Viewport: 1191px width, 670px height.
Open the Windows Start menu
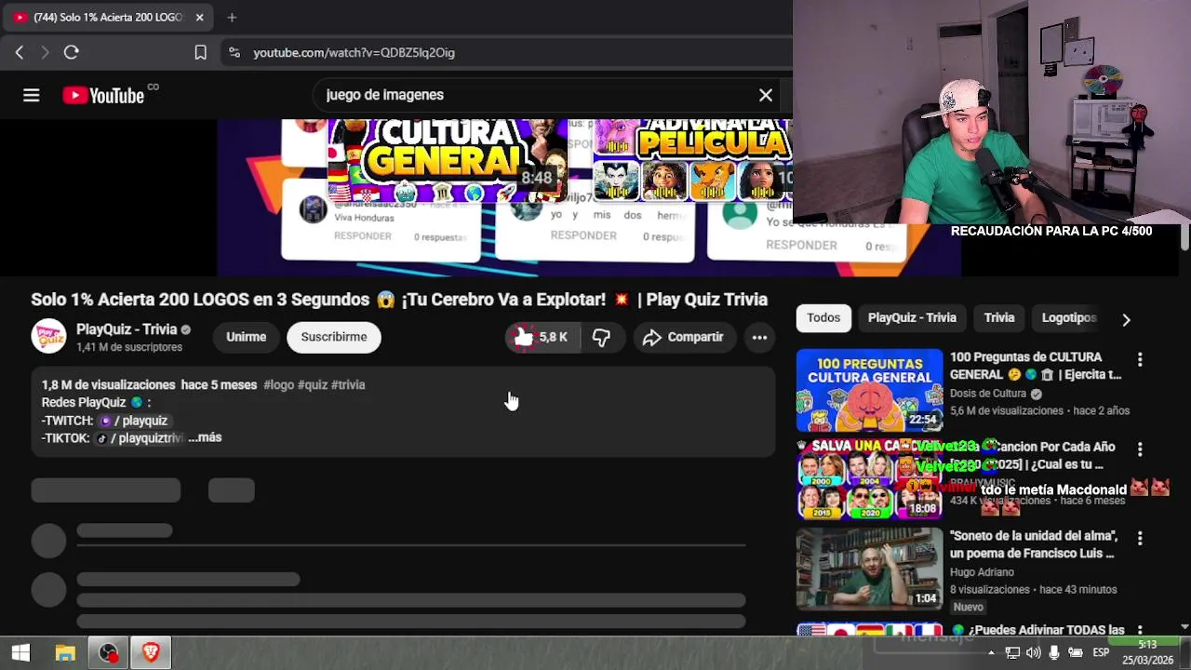[20, 653]
